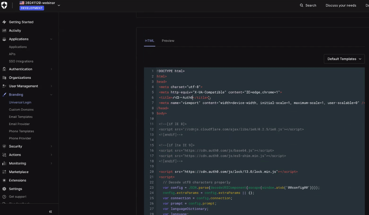Open the Getting Started lightning icon
Viewport: 369px width, 215px height.
4,22
